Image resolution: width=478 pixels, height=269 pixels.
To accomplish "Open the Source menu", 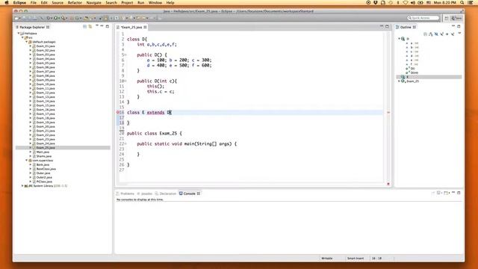I will point(58,2).
